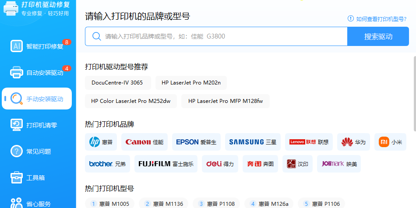Open the printer reset (打印机清零) sidebar icon
The height and width of the screenshot is (208, 416).
pyautogui.click(x=17, y=125)
